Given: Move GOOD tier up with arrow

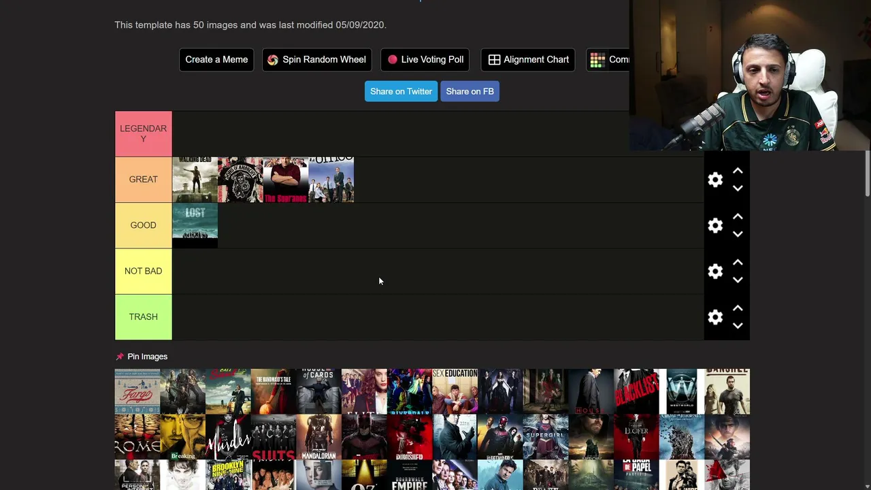Looking at the screenshot, I should click(738, 216).
